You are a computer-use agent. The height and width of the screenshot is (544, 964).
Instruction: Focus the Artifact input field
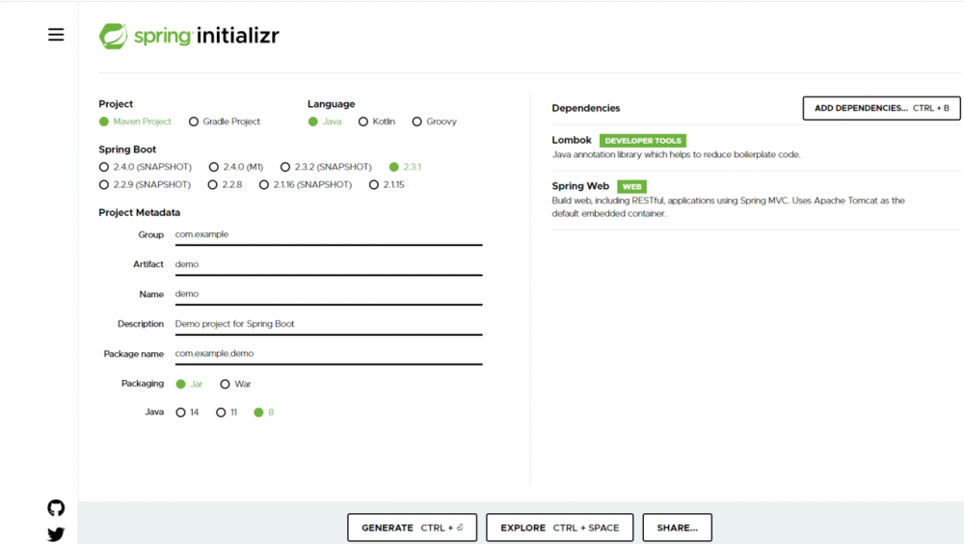(328, 264)
